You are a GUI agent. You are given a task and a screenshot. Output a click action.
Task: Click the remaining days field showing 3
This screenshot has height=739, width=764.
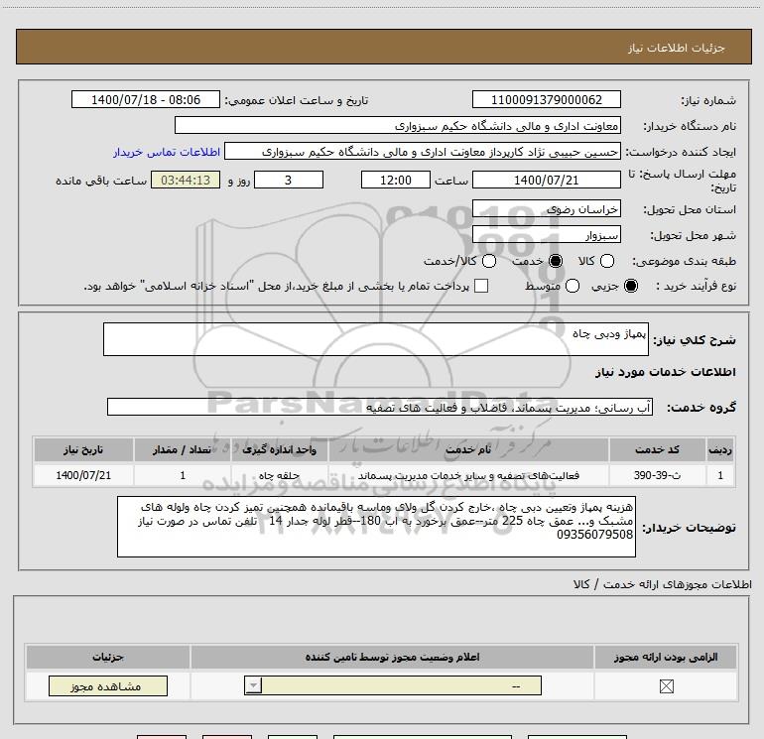(x=289, y=180)
